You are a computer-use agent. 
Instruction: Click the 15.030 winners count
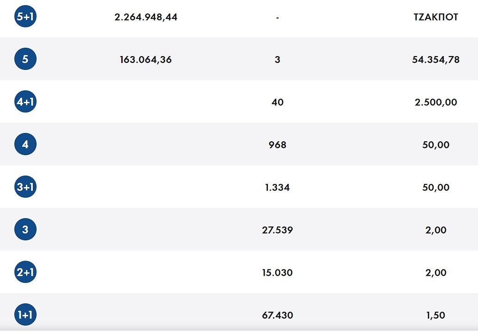[x=277, y=272]
